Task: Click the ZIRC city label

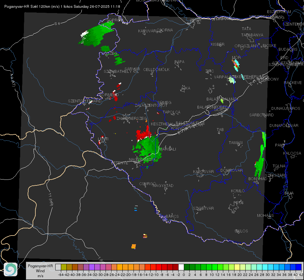Action: pos(210,71)
